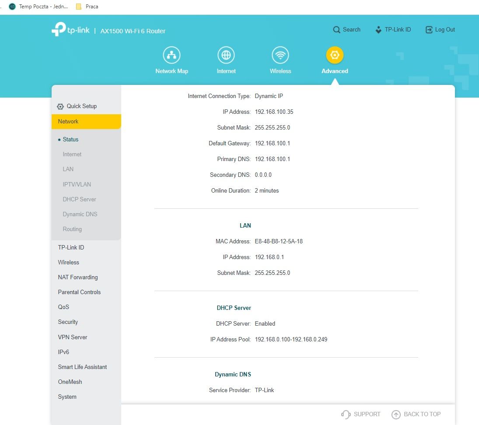Viewport: 479px width, 425px height.
Task: Click the Dynamic IP connection type value
Action: (269, 96)
